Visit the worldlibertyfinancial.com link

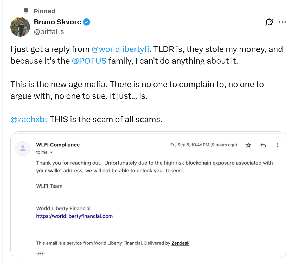click(x=74, y=216)
